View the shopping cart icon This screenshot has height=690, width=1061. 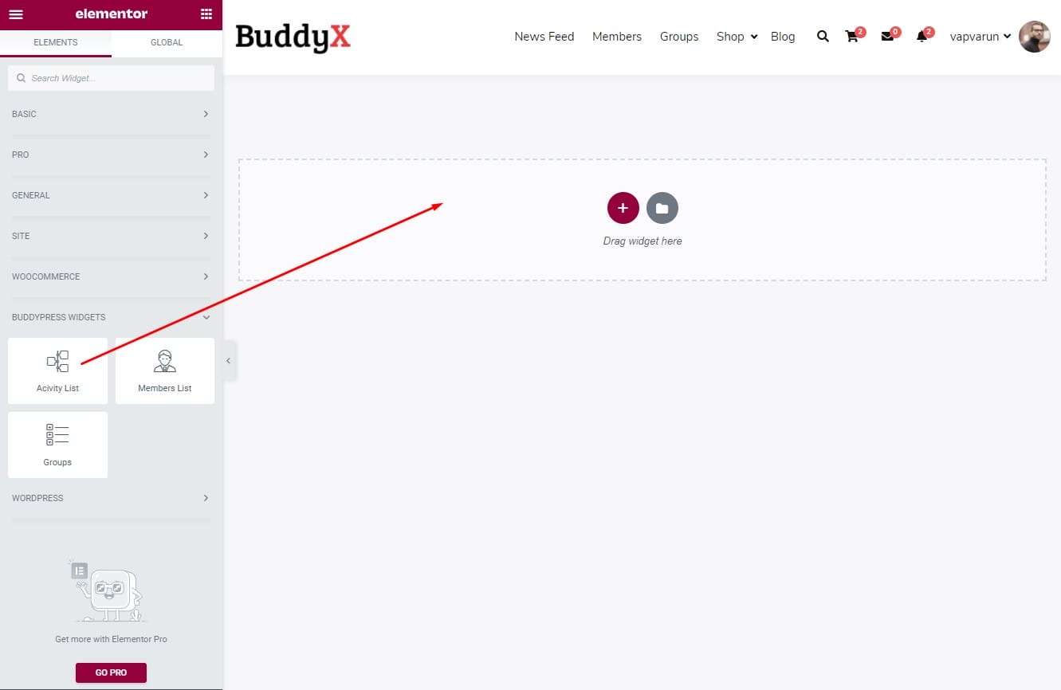[x=852, y=36]
